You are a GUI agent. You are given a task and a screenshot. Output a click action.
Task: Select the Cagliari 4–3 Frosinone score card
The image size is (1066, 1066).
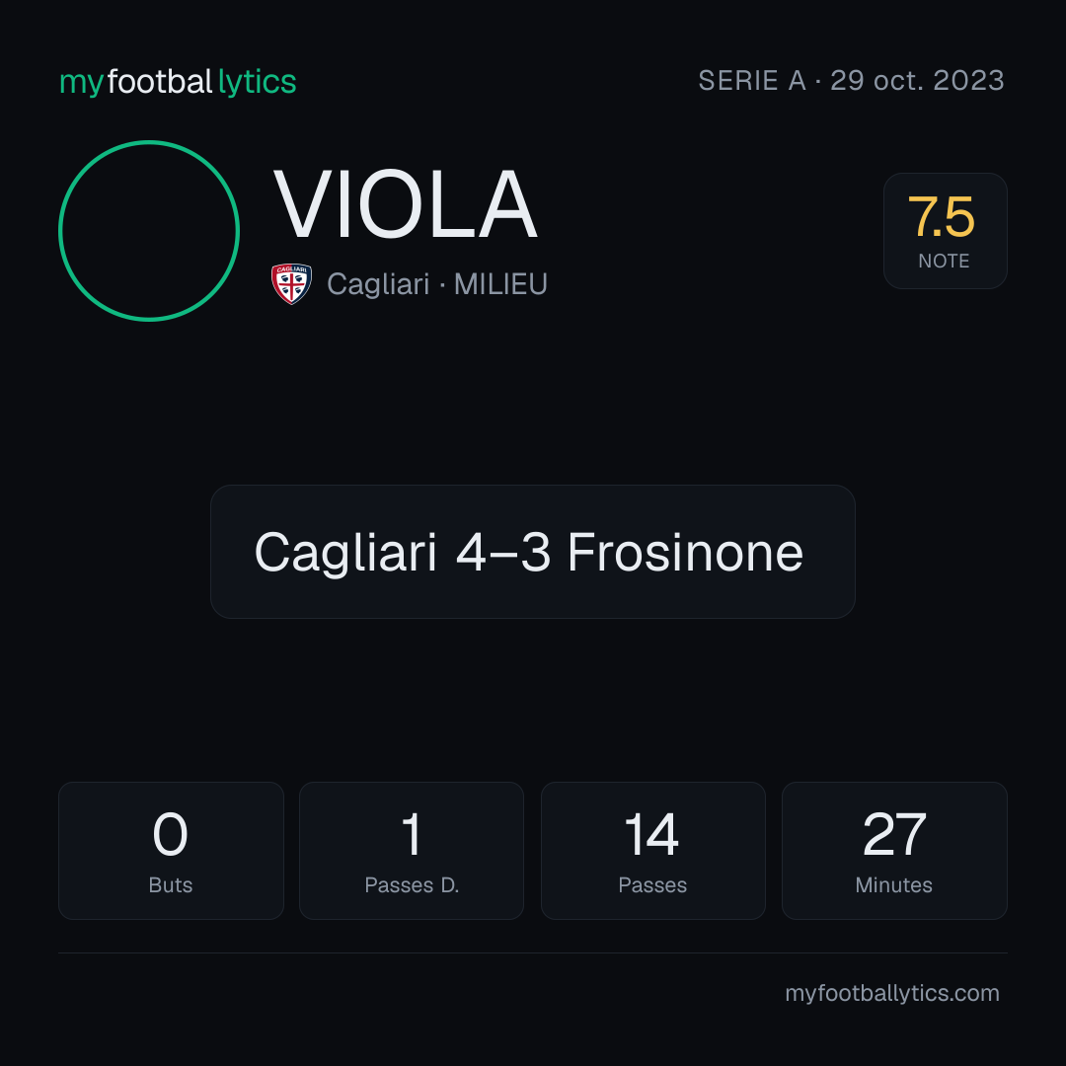[533, 552]
